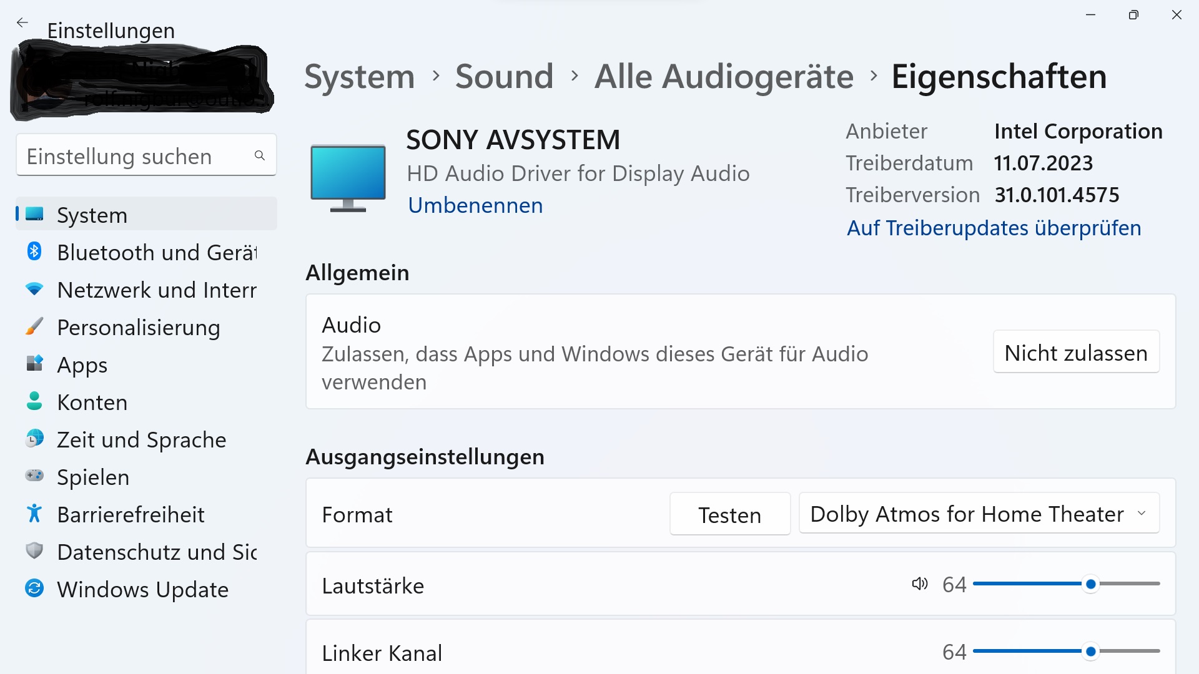This screenshot has height=674, width=1199.
Task: Mute volume via Lautstärke speaker icon
Action: point(919,584)
